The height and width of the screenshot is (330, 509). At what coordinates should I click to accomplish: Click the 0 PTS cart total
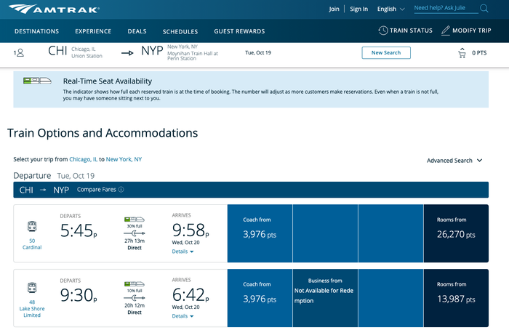(479, 53)
